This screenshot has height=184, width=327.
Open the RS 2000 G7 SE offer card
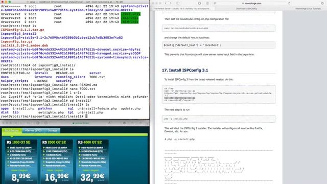pyautogui.click(x=57, y=162)
